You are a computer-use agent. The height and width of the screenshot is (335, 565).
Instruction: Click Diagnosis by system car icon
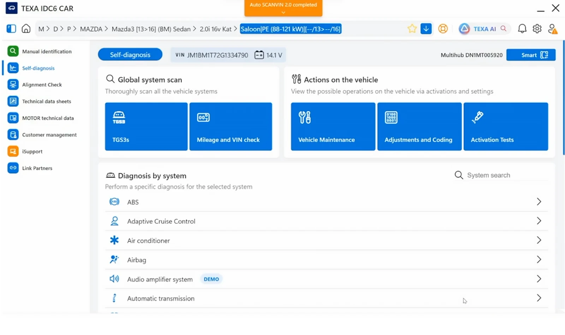tap(111, 175)
